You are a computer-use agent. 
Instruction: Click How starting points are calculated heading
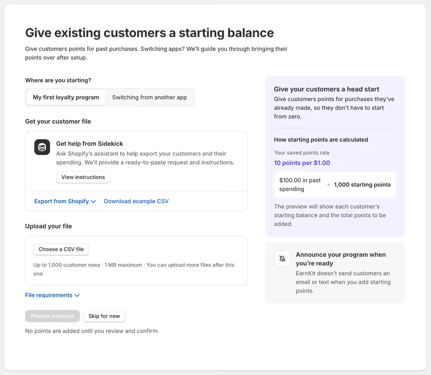[321, 140]
